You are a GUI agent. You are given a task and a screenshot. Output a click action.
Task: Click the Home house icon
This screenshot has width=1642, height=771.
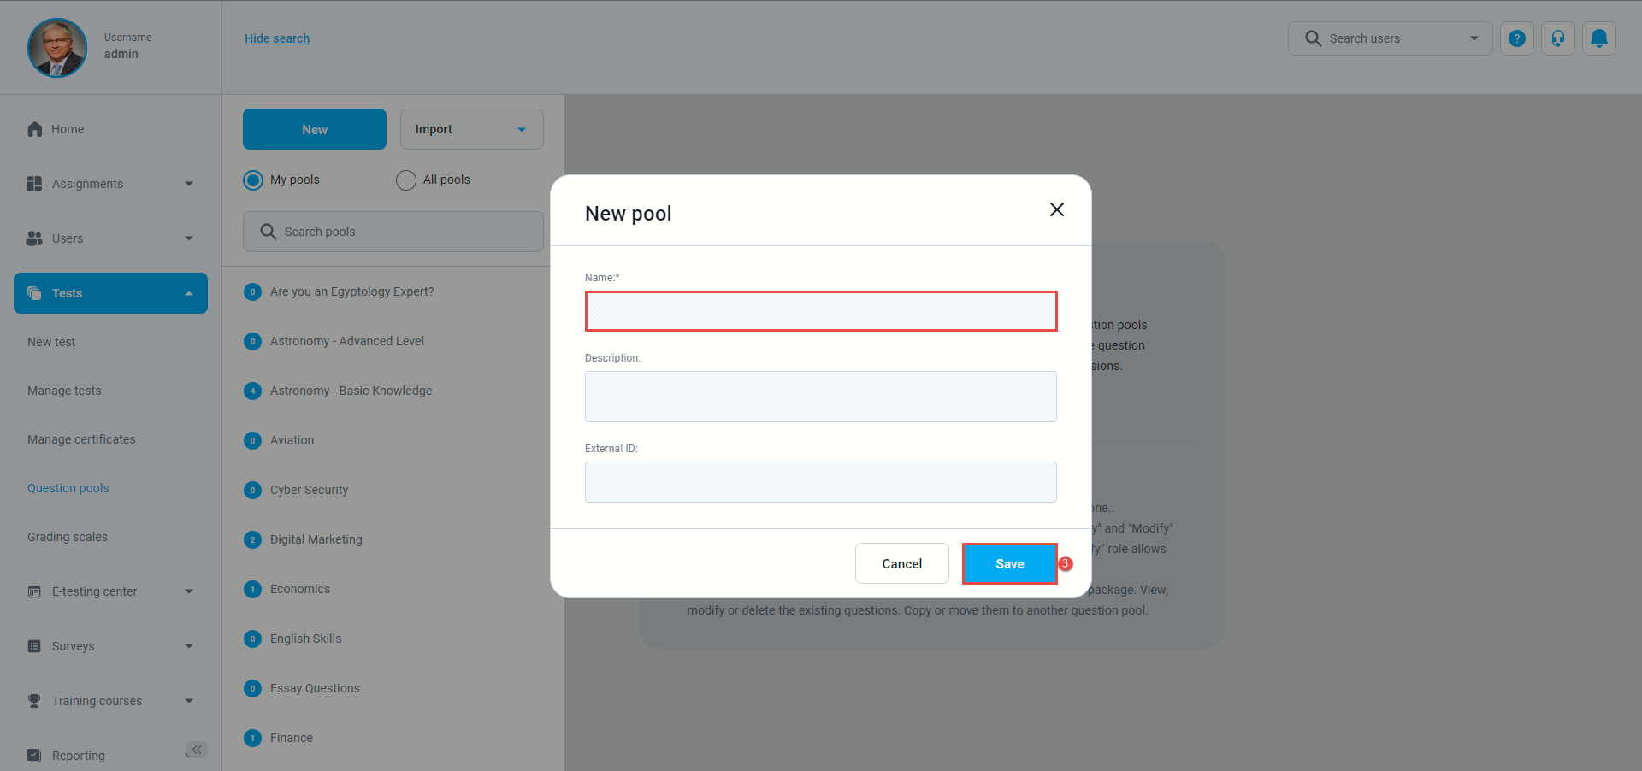coord(35,129)
